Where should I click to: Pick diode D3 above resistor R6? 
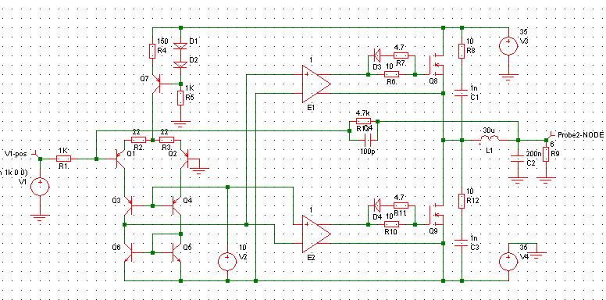click(378, 56)
